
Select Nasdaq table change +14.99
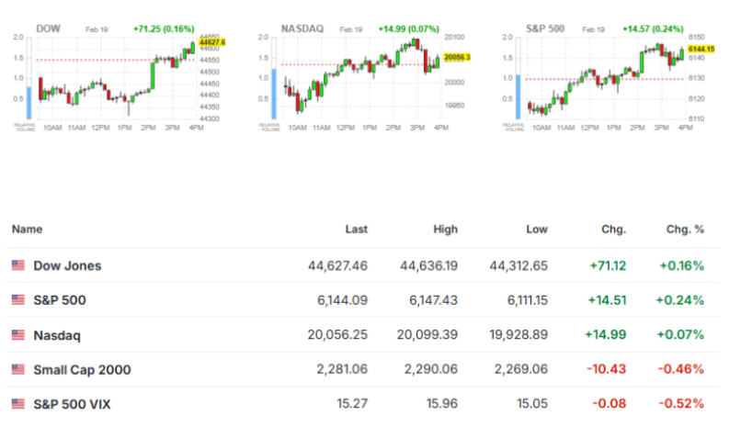tap(605, 335)
